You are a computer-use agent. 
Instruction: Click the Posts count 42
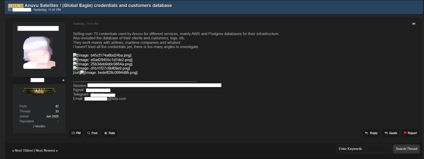pos(57,106)
